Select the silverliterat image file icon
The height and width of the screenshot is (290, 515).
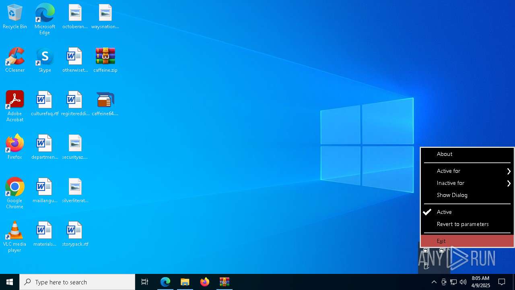click(x=75, y=191)
